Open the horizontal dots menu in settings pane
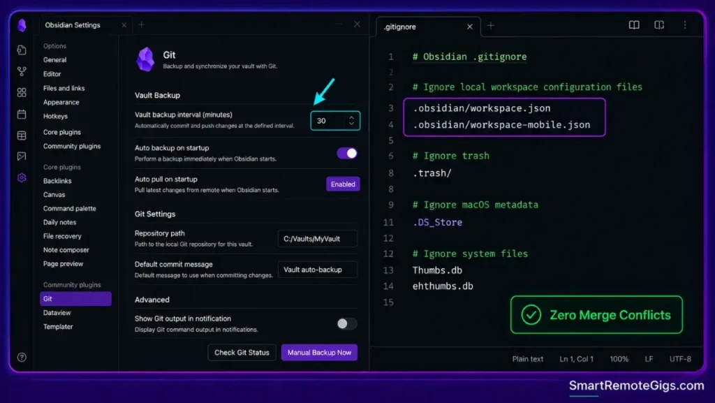Viewport: 715px width, 403px height. [339, 24]
